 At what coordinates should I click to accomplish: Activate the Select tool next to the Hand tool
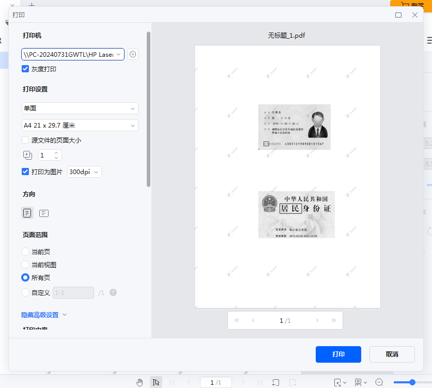(156, 382)
